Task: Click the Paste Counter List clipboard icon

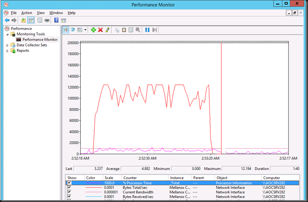Action: [x=124, y=30]
